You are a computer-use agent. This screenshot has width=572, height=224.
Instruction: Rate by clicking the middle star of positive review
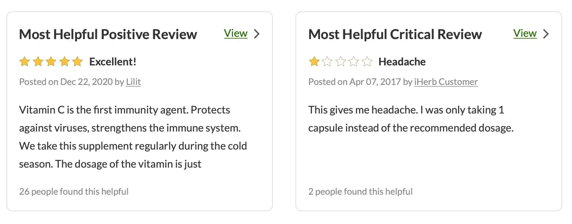(x=51, y=61)
